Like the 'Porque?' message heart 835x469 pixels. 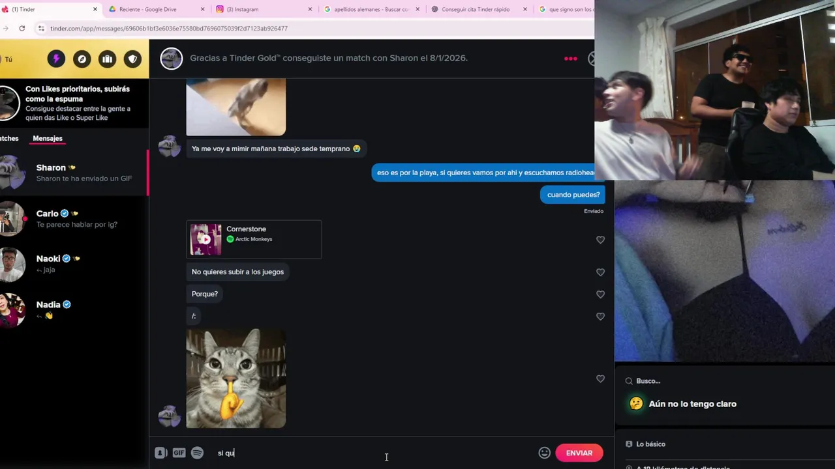point(600,294)
